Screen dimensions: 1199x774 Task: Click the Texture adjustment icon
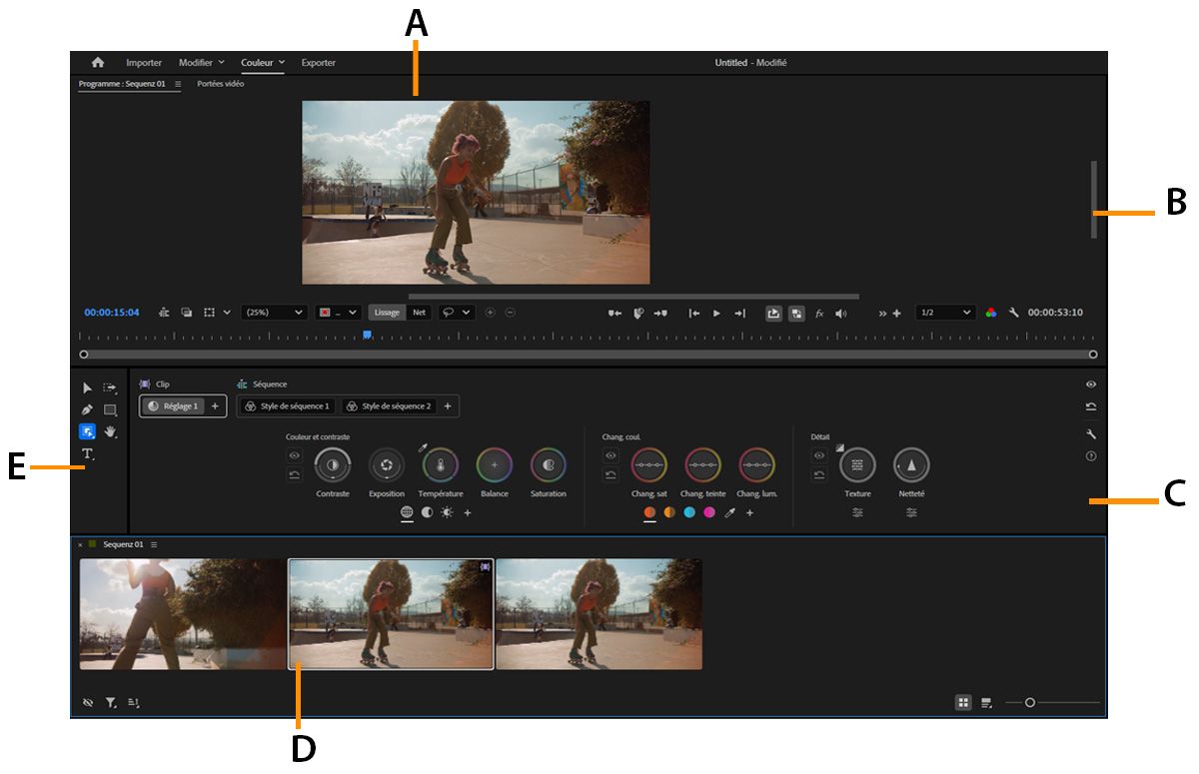856,462
